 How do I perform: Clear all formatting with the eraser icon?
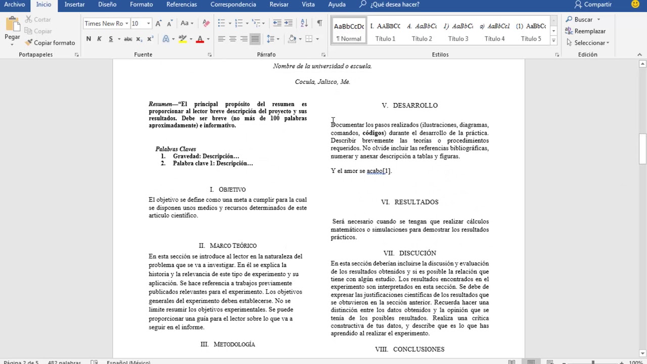pyautogui.click(x=206, y=23)
